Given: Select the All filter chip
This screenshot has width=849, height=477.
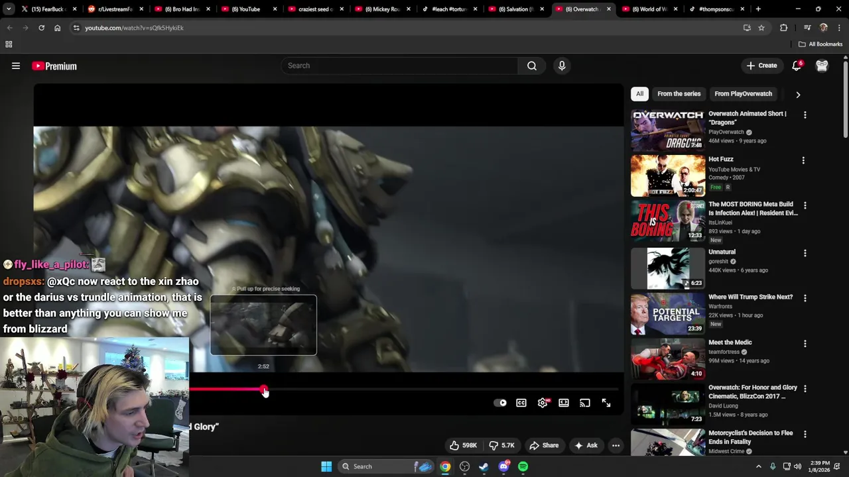Looking at the screenshot, I should pyautogui.click(x=639, y=93).
